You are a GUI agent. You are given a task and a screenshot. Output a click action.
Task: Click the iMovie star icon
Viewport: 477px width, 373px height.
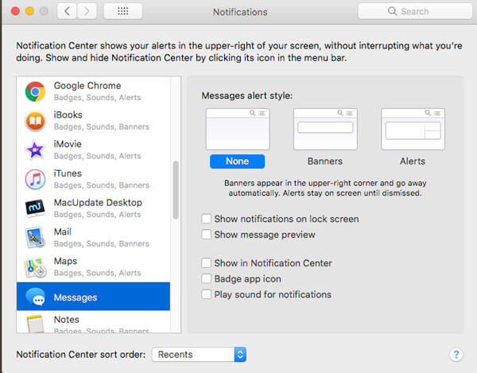pyautogui.click(x=35, y=150)
